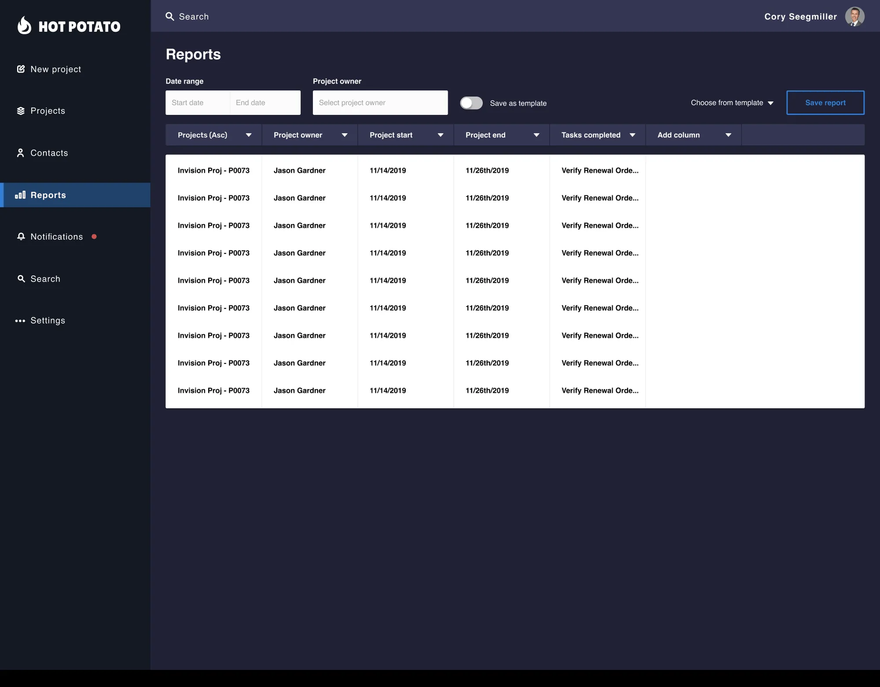
Task: Open the Choose from template dropdown
Action: (732, 103)
